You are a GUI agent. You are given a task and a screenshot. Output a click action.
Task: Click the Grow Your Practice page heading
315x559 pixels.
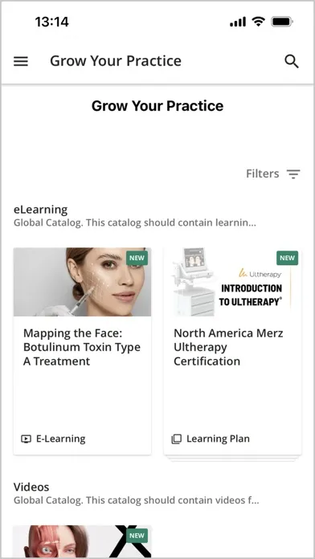(x=157, y=106)
